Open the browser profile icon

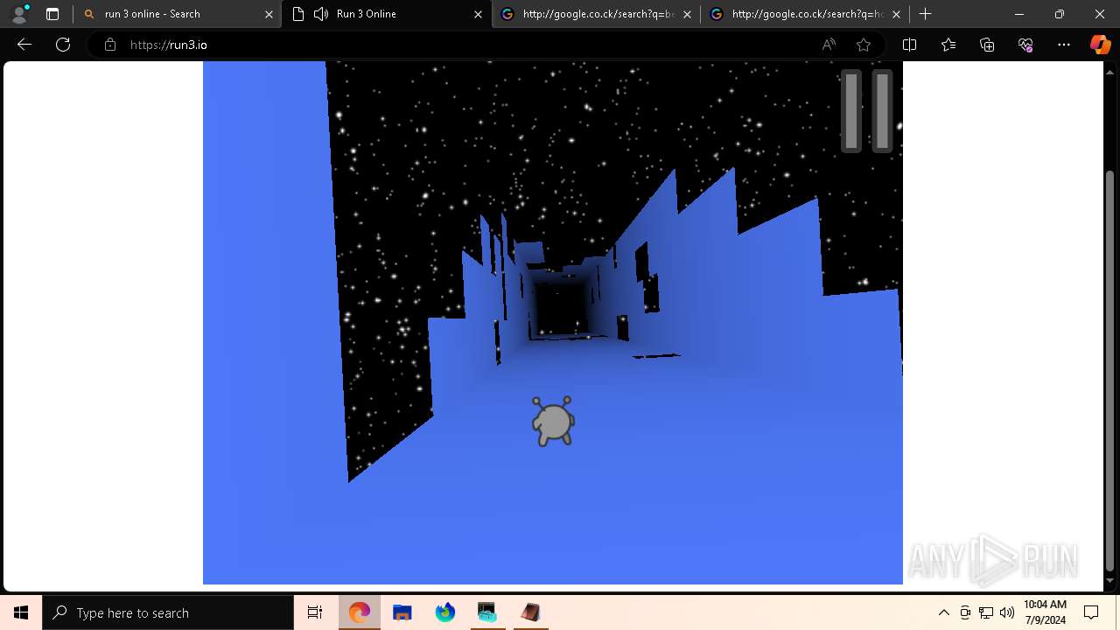coord(19,14)
